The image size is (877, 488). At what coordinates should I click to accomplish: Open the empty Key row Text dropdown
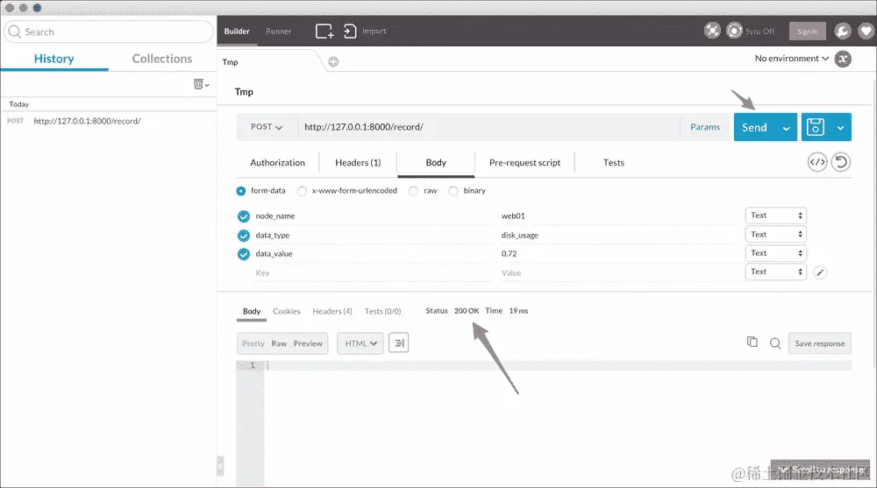click(775, 272)
